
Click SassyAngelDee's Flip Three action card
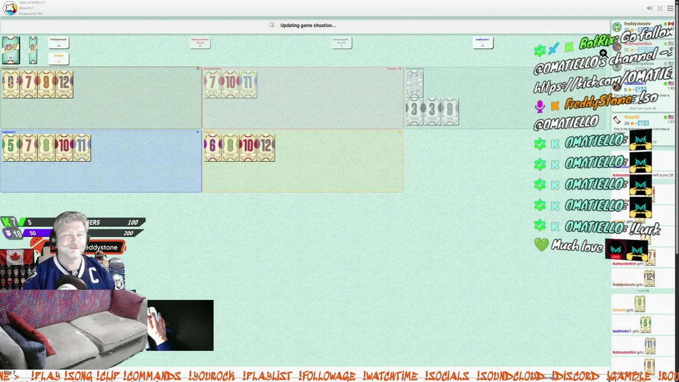[x=414, y=84]
